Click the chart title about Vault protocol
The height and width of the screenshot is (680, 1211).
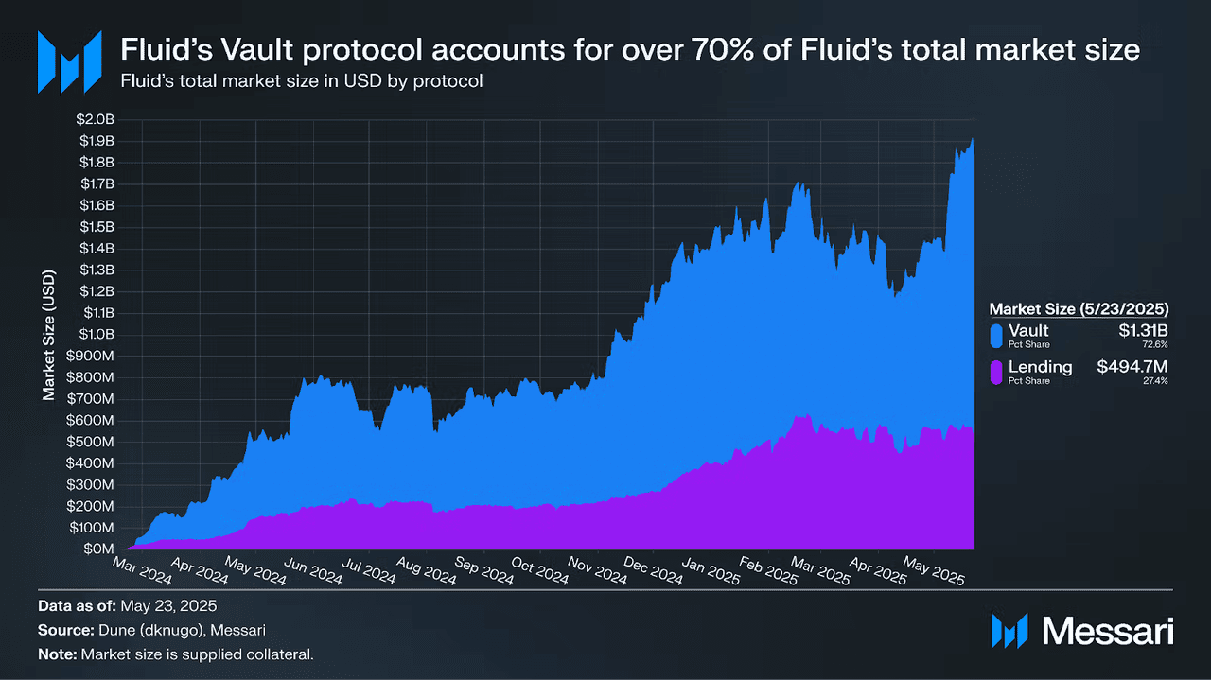click(x=629, y=50)
